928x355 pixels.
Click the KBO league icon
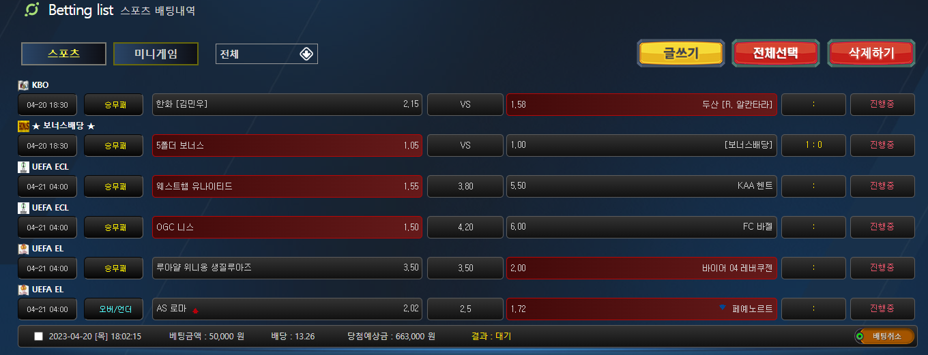tap(23, 85)
